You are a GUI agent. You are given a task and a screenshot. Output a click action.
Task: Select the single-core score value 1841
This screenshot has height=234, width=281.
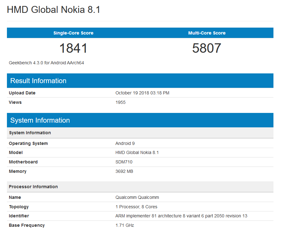pos(73,48)
